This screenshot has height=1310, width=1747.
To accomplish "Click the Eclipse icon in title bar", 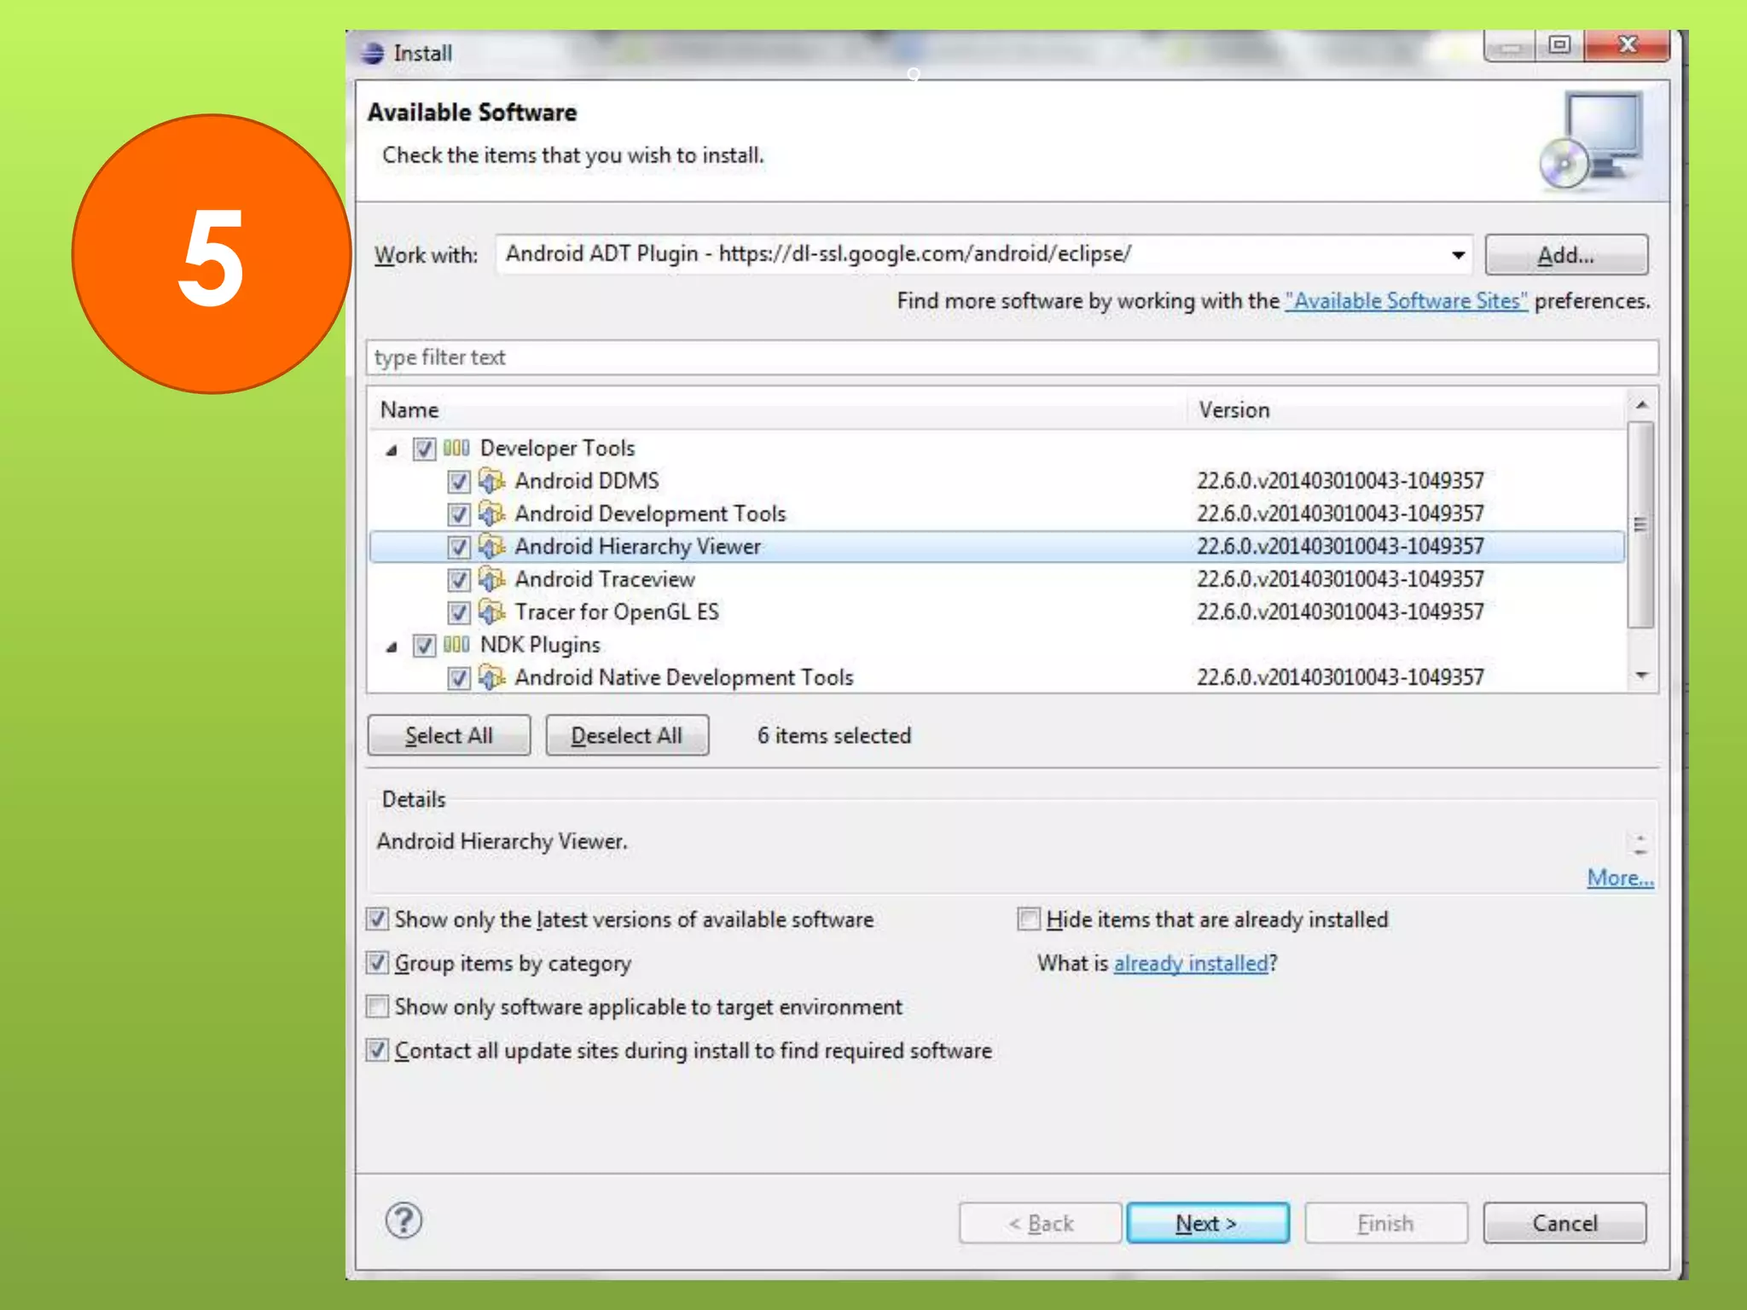I will tap(373, 53).
